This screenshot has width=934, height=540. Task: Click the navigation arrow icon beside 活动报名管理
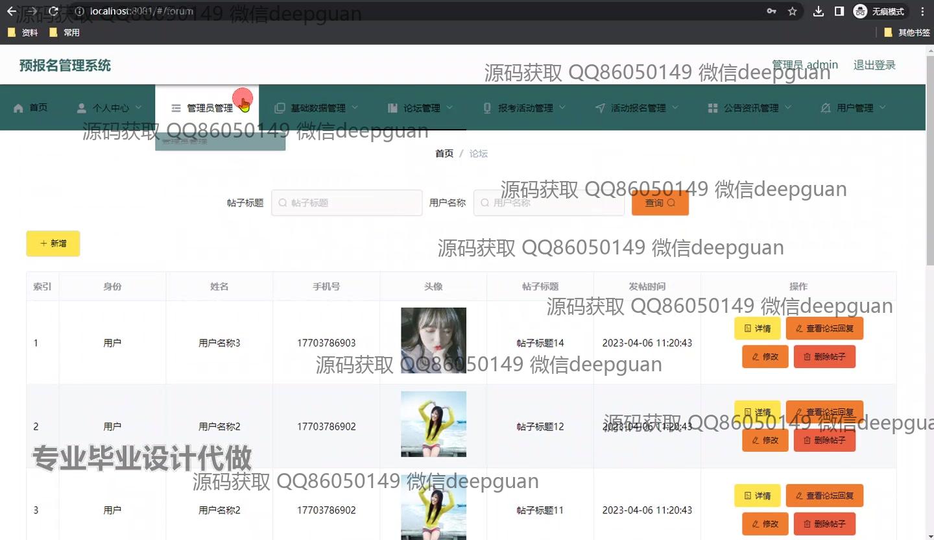600,108
